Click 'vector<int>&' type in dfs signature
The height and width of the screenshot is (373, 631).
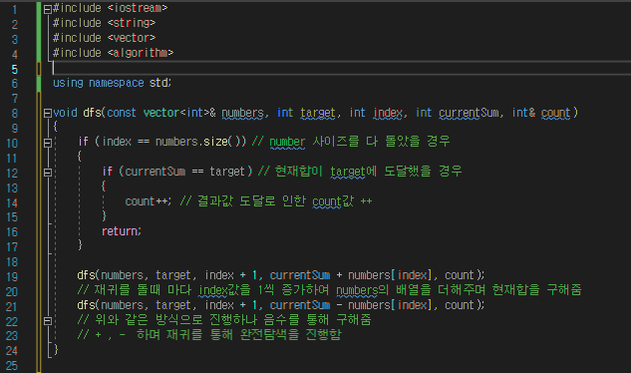179,113
